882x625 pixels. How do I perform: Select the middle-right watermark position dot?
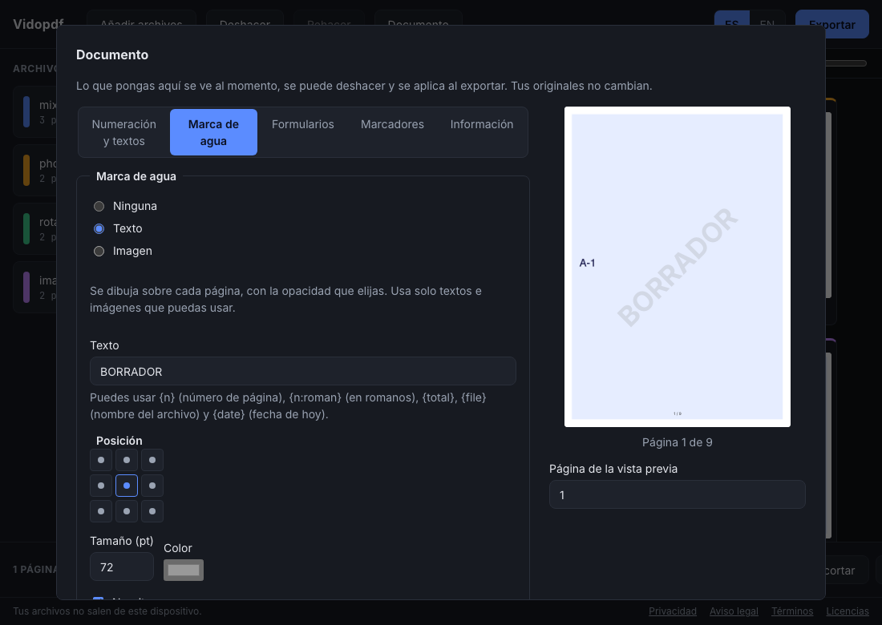point(152,486)
